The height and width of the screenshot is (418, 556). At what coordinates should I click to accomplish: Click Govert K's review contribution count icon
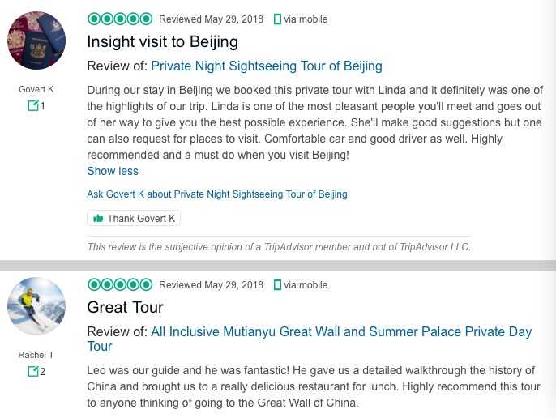click(33, 106)
